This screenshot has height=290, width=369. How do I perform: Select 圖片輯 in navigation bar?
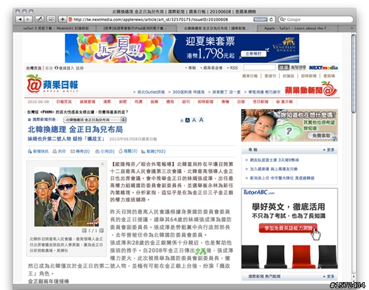pyautogui.click(x=284, y=102)
